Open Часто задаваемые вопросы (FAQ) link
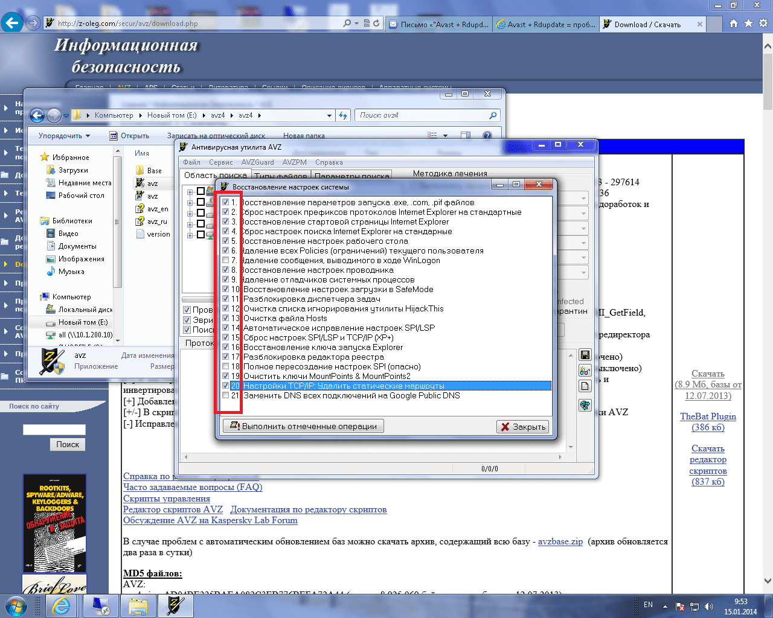The width and height of the screenshot is (773, 618). click(193, 487)
